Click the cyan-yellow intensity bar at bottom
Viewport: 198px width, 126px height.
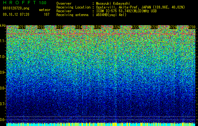click(x=101, y=124)
